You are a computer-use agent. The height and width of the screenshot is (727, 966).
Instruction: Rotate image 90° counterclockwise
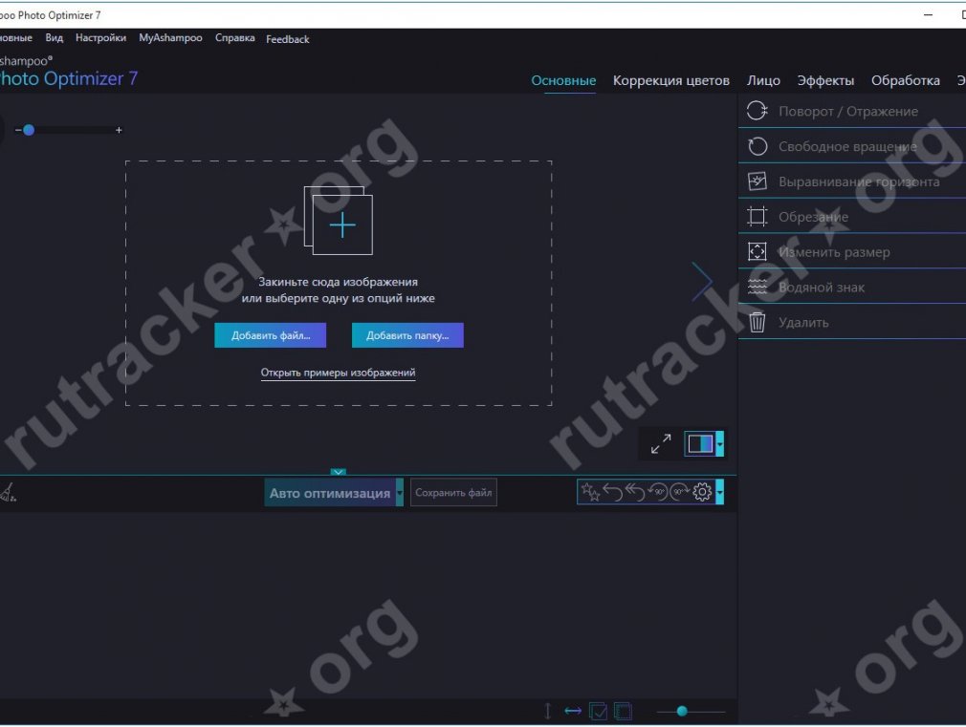tap(657, 492)
